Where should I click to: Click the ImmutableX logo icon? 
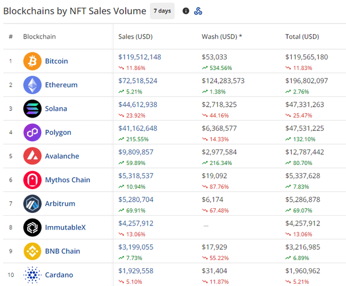tap(32, 227)
